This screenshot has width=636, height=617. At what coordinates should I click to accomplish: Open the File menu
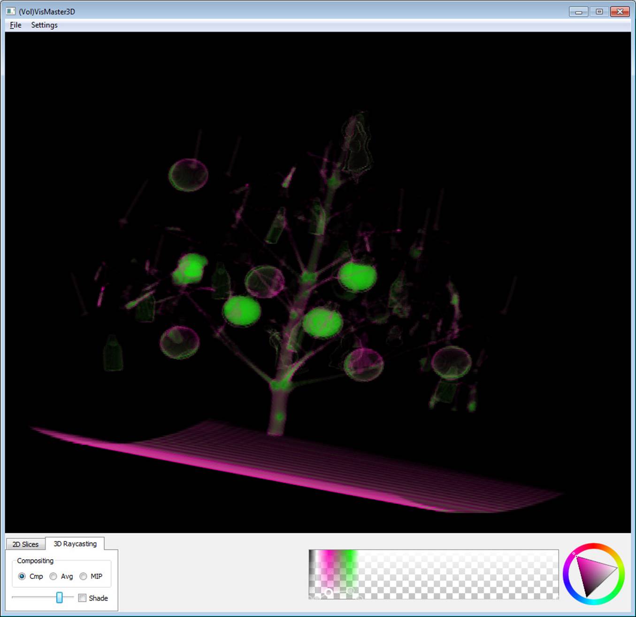pyautogui.click(x=15, y=25)
